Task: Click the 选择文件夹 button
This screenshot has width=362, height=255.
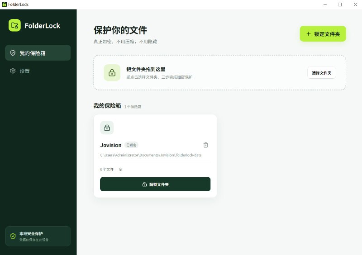Action: coord(321,73)
